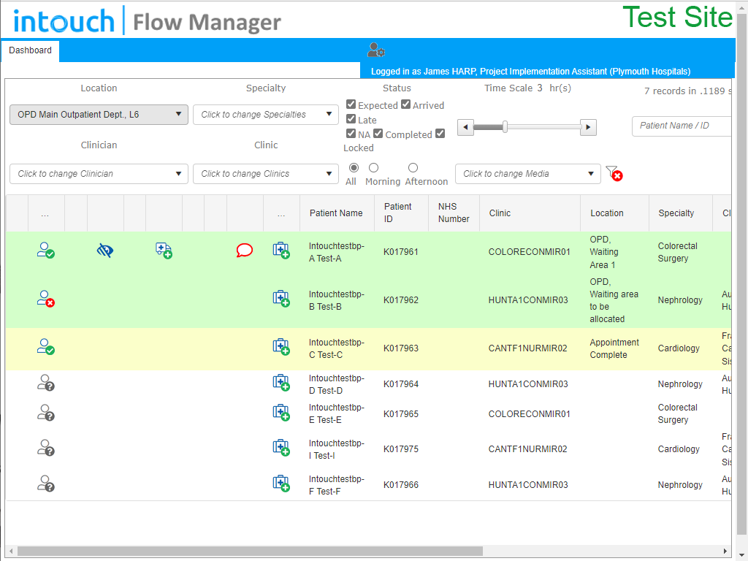Open the Location dropdown showing OPD Main Outpatient
Image resolution: width=748 pixels, height=561 pixels.
click(x=99, y=115)
